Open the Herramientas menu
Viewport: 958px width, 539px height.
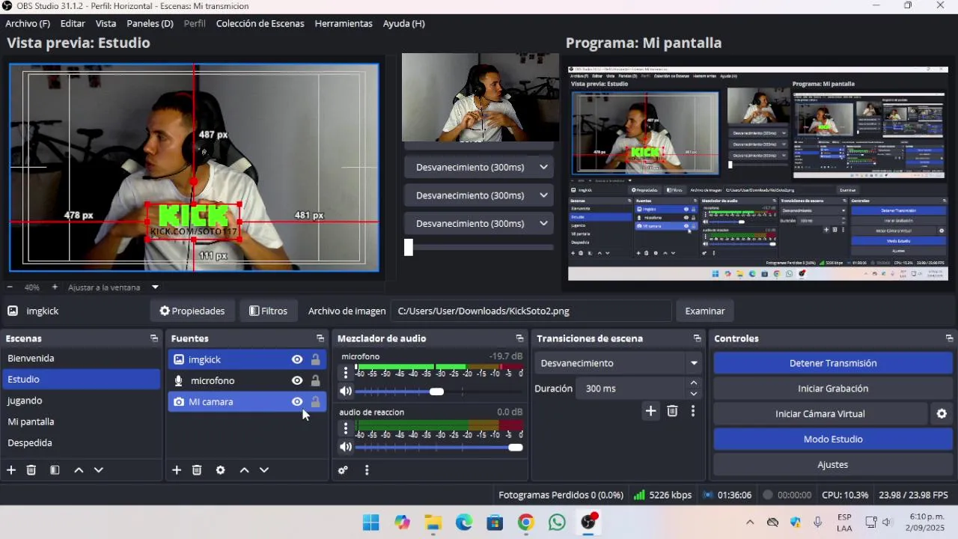point(344,23)
